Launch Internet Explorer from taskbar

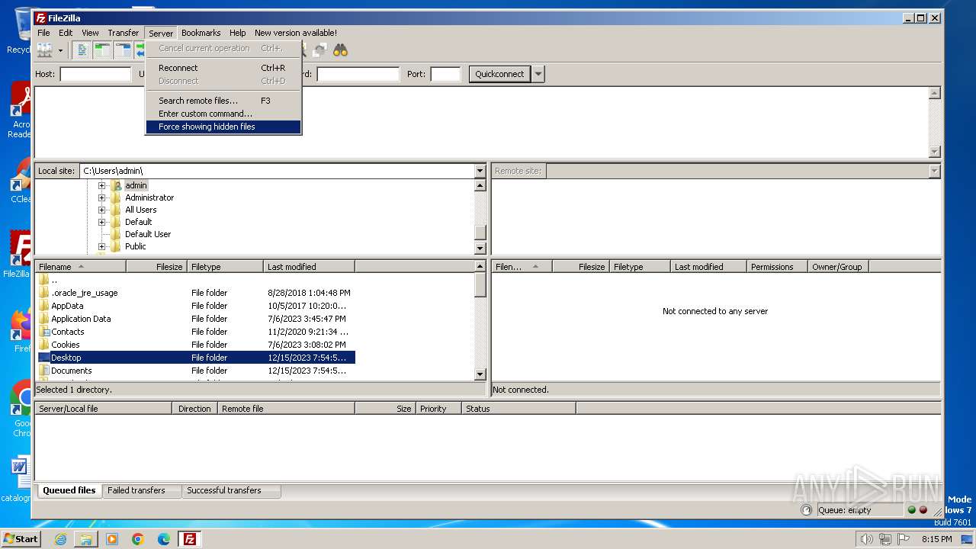tap(60, 539)
